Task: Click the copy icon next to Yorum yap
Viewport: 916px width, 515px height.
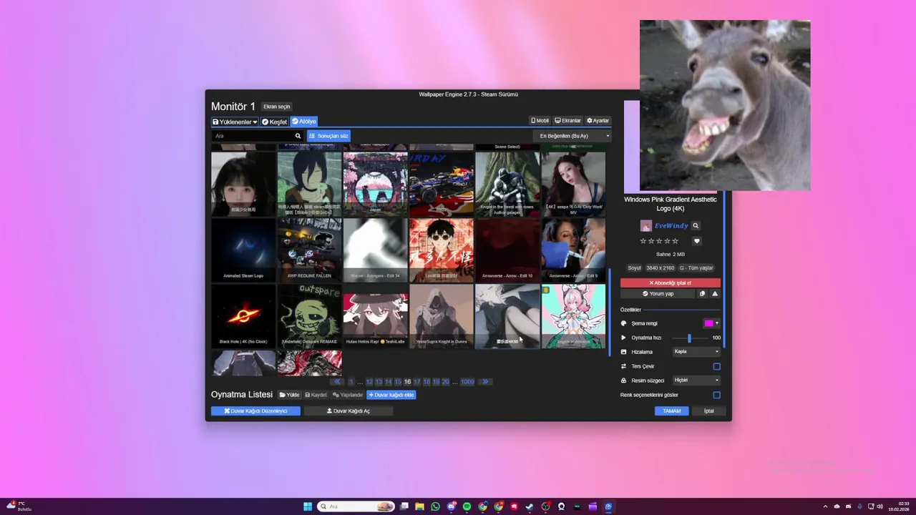Action: pos(702,293)
